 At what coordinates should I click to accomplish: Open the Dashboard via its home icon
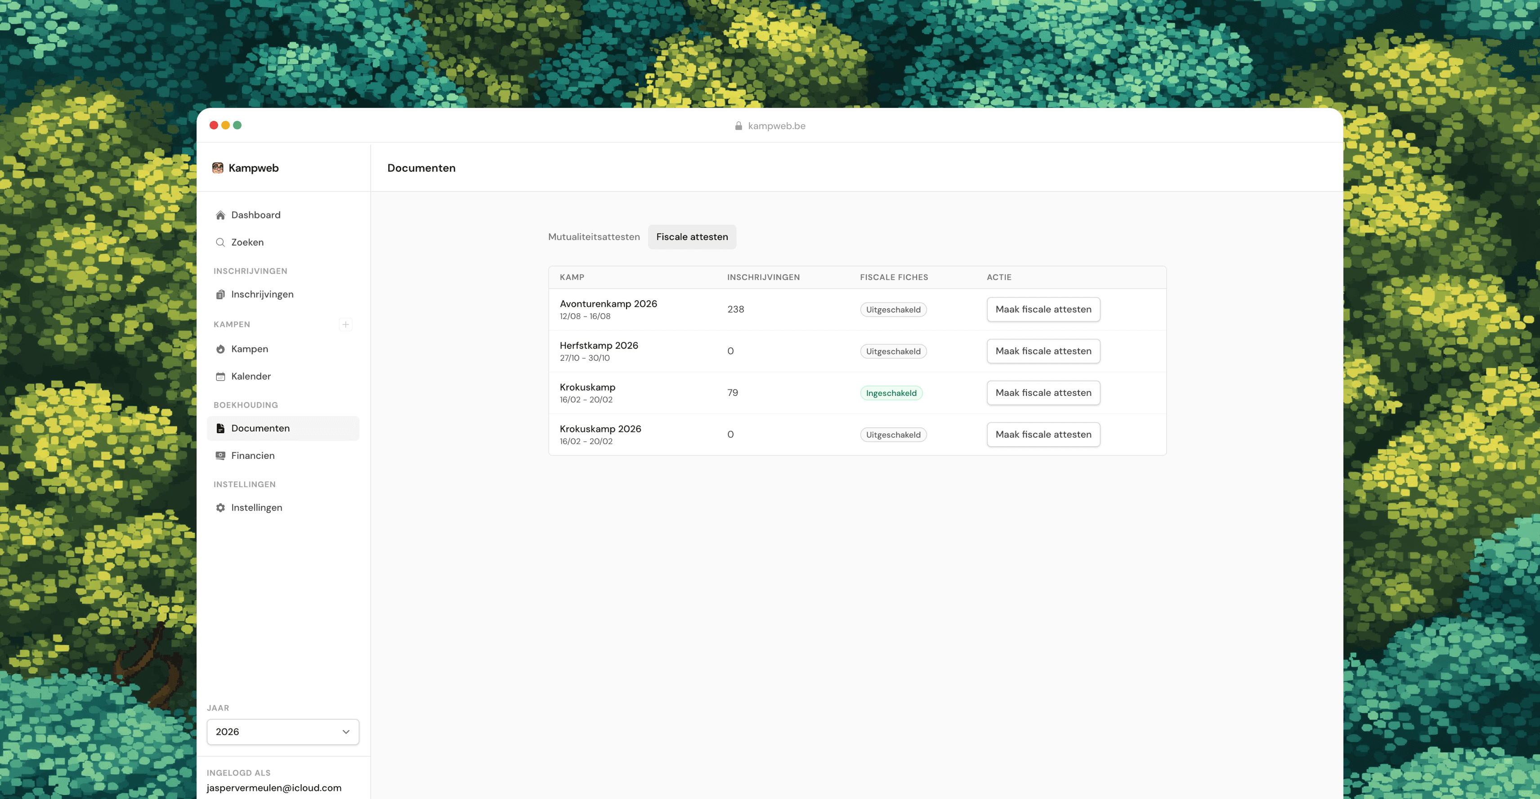(220, 214)
